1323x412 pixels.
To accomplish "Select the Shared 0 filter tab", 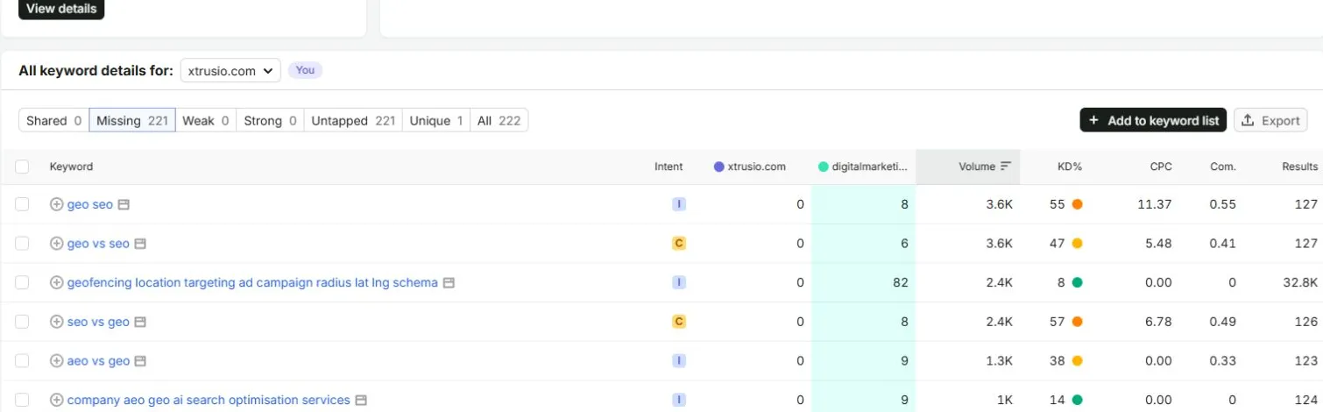I will 54,121.
